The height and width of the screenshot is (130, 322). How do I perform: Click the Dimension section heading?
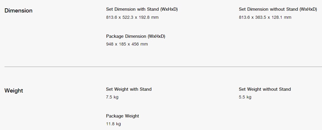[19, 11]
